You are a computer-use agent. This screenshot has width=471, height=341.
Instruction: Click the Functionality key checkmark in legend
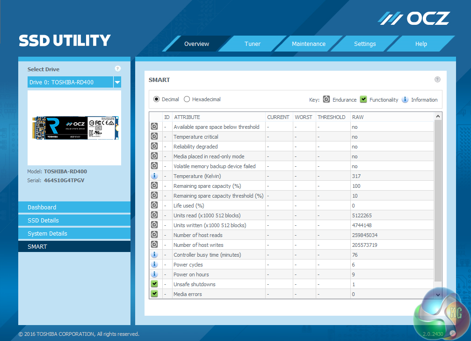363,99
